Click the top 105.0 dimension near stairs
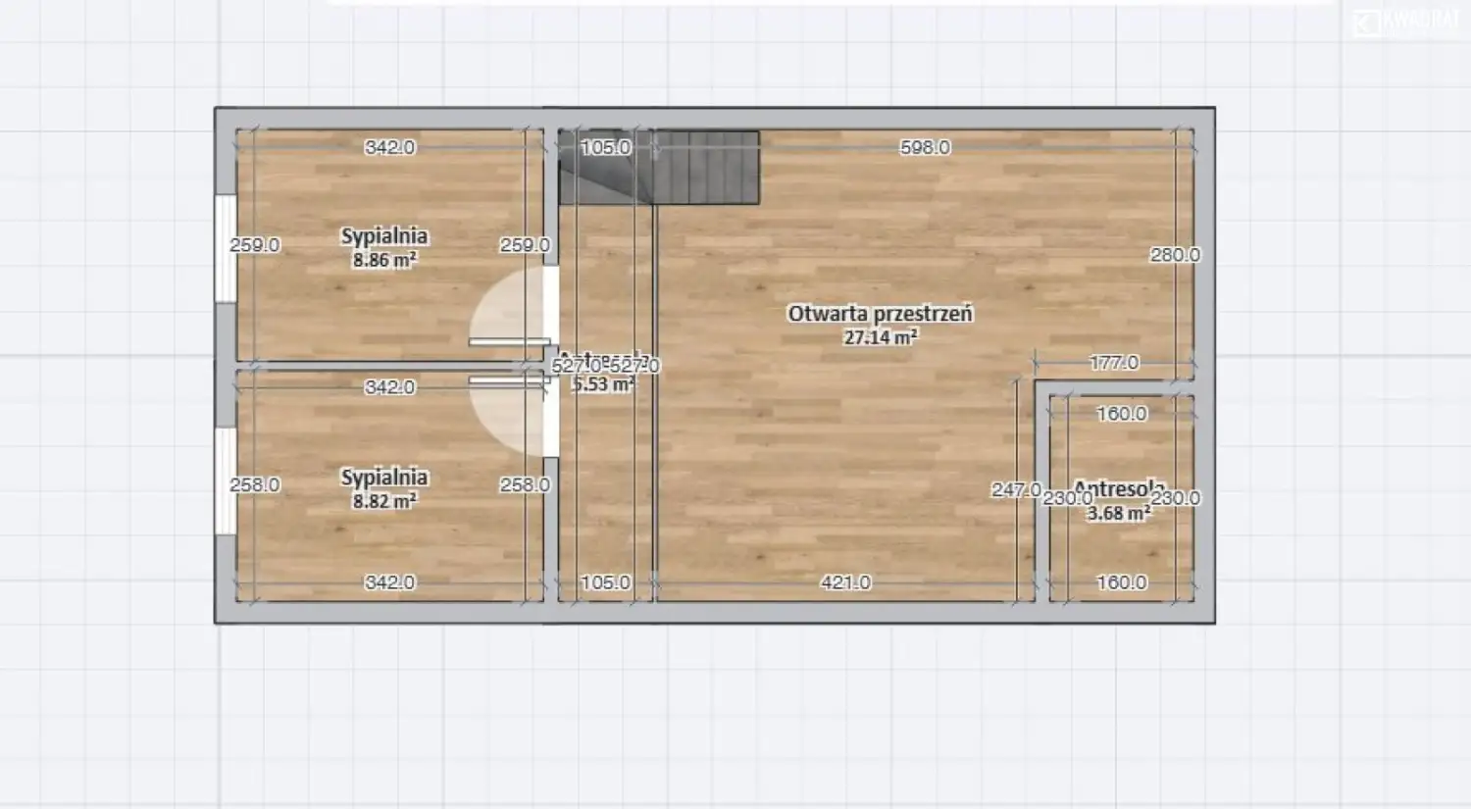 [x=605, y=147]
